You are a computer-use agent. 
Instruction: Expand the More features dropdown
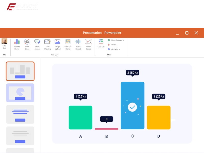click(116, 40)
